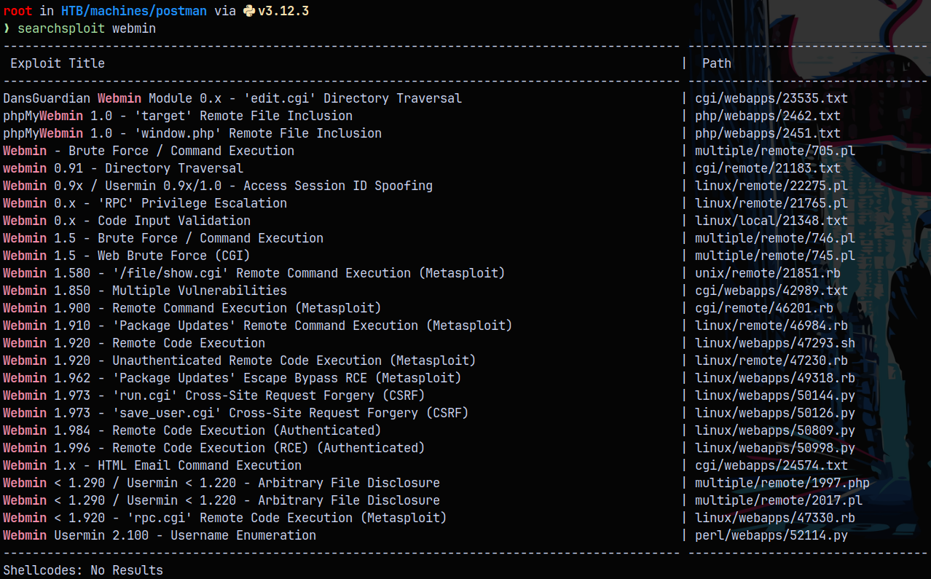Select path linux/remote/21765.pl
This screenshot has width=931, height=579.
pos(771,203)
